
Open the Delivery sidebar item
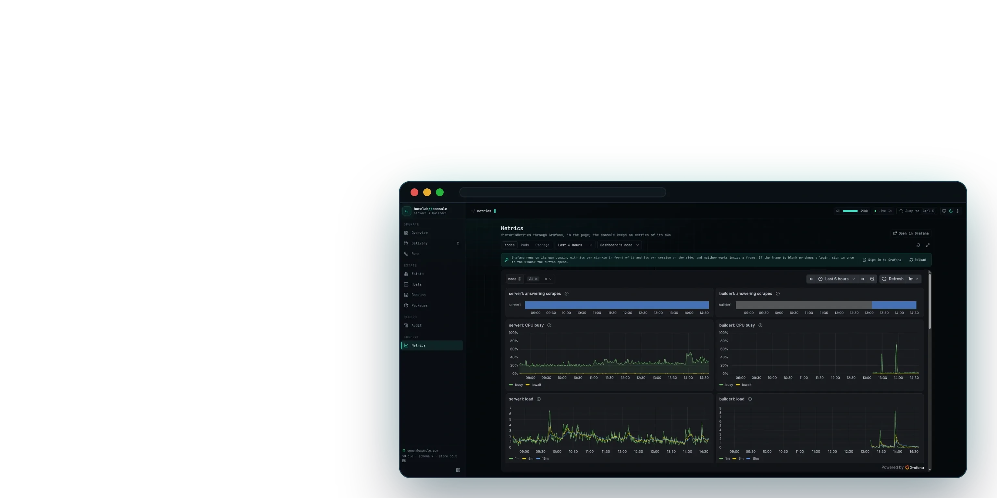pos(432,243)
